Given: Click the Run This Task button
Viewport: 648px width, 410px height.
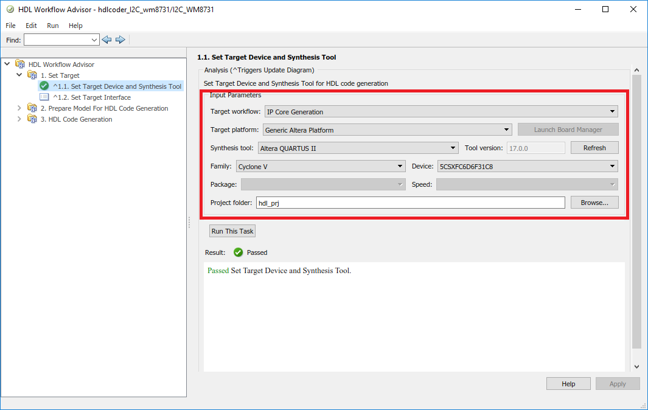Looking at the screenshot, I should [x=232, y=231].
